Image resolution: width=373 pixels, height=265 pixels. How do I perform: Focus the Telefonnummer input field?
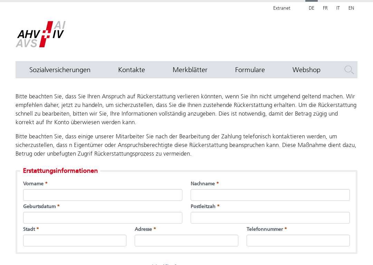pyautogui.click(x=298, y=241)
